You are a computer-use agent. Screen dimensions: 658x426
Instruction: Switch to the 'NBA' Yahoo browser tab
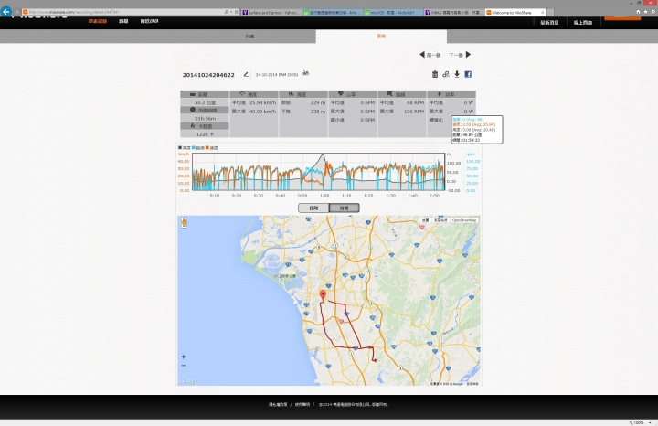[453, 13]
